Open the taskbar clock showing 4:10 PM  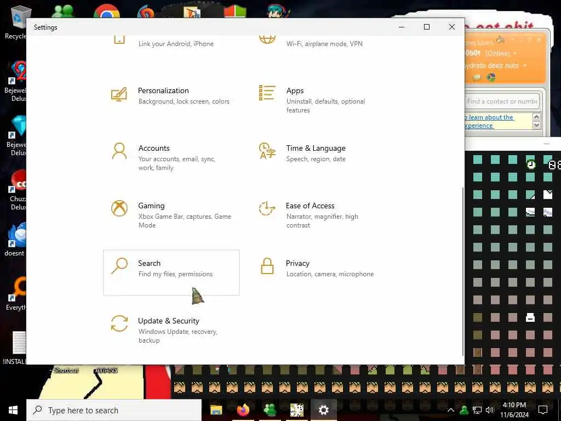[514, 410]
